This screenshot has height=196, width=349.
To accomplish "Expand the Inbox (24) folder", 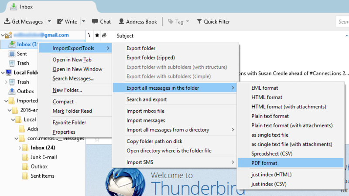I will 20,148.
